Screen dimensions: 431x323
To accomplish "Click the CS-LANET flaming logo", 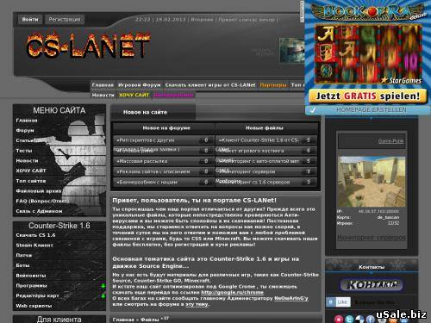I will 88,46.
